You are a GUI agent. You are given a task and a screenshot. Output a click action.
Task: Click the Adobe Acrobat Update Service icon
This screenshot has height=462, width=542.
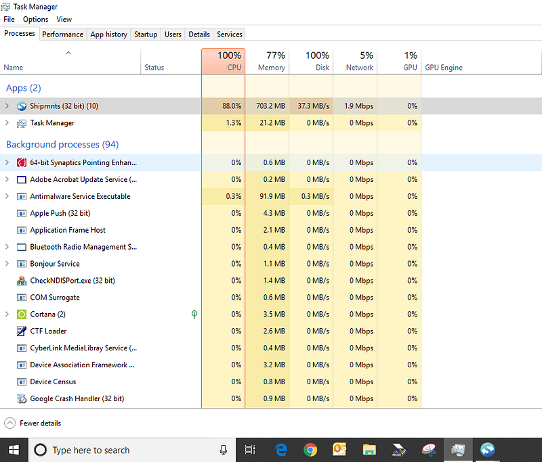click(x=22, y=179)
